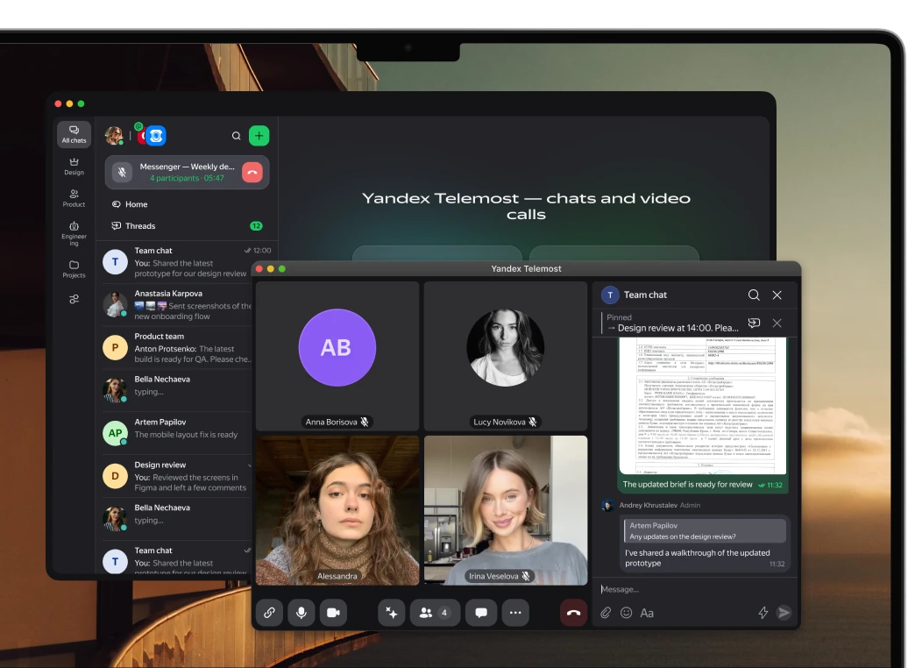
Task: Search in the Team chat panel
Action: click(754, 295)
